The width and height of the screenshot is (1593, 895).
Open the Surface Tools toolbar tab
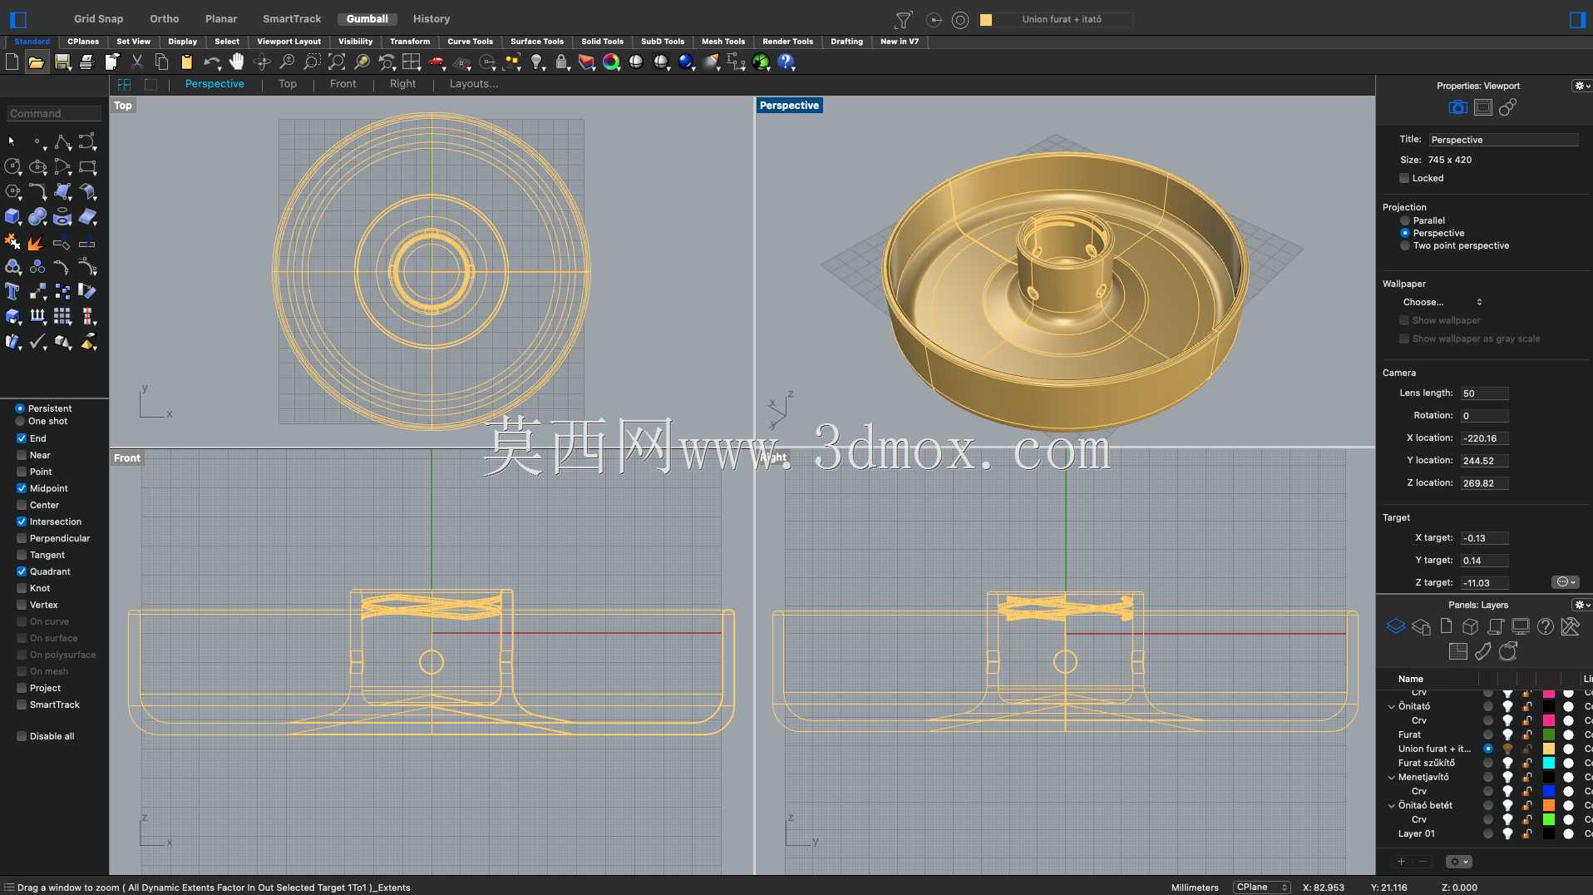click(x=536, y=41)
